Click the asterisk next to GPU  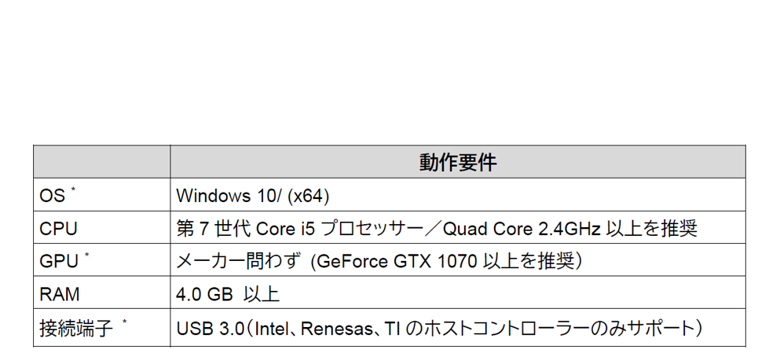click(x=86, y=255)
